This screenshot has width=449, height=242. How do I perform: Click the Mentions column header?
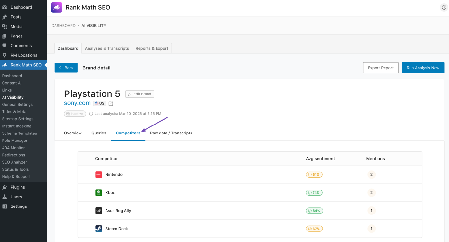click(x=375, y=158)
